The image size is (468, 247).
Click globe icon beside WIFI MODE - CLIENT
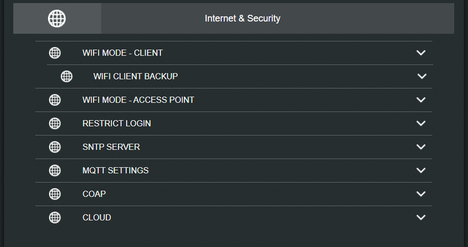[x=55, y=53]
